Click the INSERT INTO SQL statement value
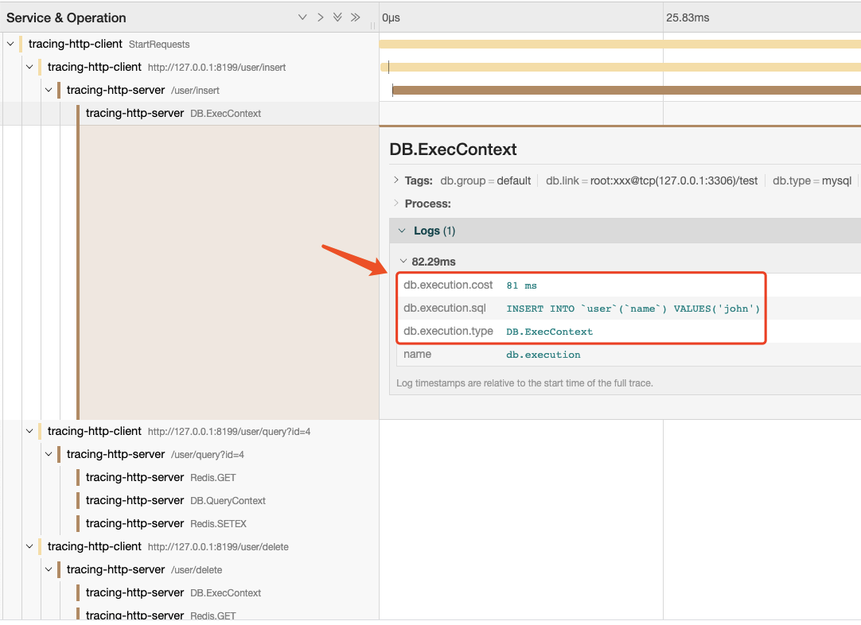This screenshot has width=861, height=625. (x=633, y=309)
